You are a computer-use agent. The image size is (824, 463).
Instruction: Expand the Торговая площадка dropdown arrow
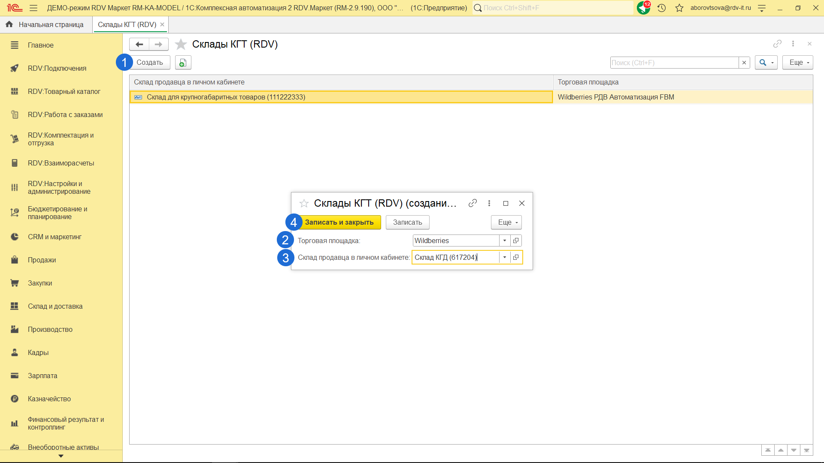coord(505,241)
